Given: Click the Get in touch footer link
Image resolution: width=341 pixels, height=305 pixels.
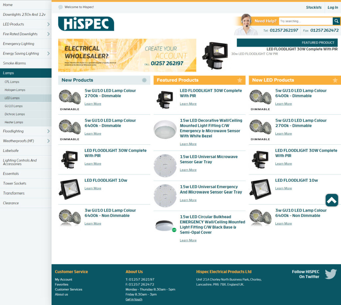Looking at the screenshot, I should (x=134, y=299).
